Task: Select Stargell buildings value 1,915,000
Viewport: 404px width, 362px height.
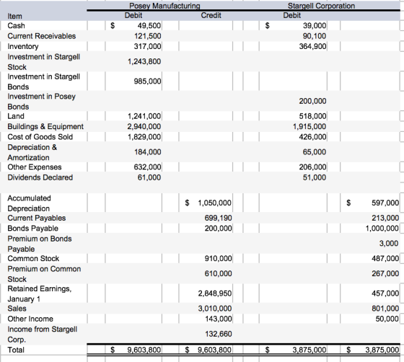Action: pos(309,127)
